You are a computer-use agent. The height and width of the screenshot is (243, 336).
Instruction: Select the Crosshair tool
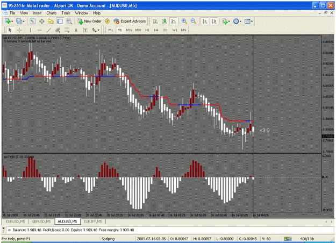pos(19,30)
